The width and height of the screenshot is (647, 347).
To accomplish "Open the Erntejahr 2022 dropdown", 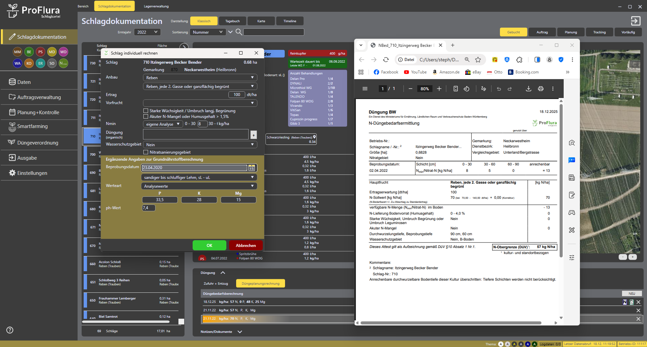I will click(147, 32).
